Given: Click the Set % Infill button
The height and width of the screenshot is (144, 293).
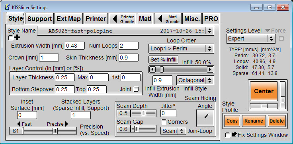Looking at the screenshot, I should pyautogui.click(x=164, y=60).
